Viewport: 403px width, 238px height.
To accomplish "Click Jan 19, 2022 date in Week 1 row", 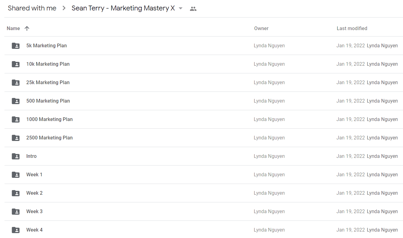I will tap(351, 174).
